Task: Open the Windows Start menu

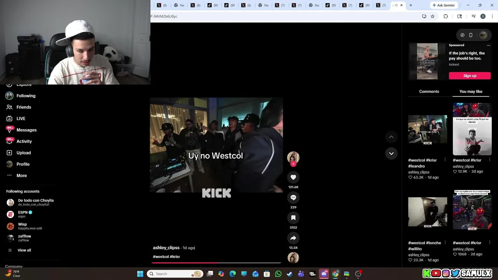Action: [140, 274]
